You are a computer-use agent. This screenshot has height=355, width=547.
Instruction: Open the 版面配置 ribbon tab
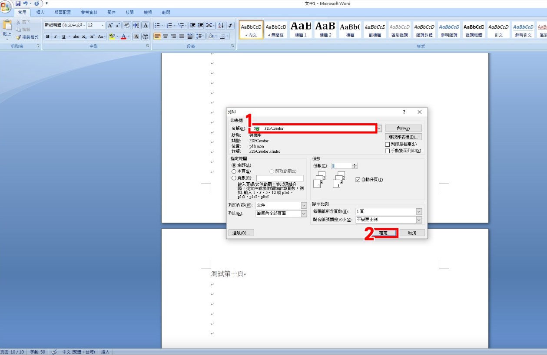click(x=63, y=13)
